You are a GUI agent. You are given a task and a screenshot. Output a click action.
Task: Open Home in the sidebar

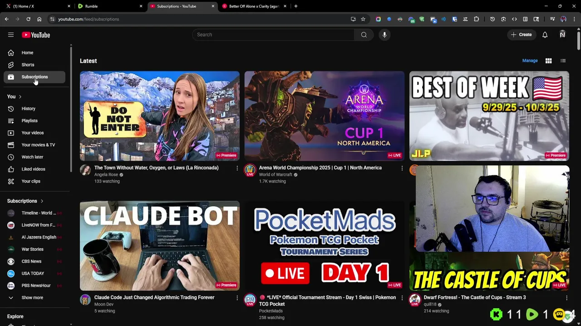coord(34,53)
